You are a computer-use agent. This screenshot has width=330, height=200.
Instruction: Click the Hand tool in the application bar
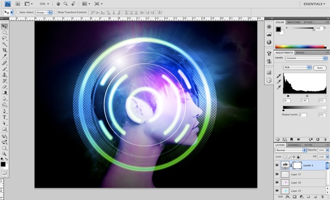59,4
